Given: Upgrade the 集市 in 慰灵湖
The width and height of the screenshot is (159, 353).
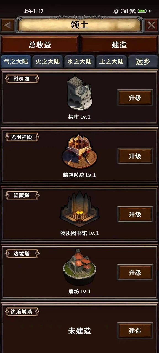Looking at the screenshot, I should coord(135,98).
